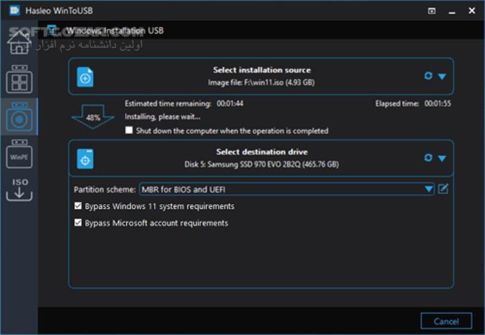The height and width of the screenshot is (335, 485).
Task: Enable shut down computer when completed checkbox
Action: tap(129, 130)
